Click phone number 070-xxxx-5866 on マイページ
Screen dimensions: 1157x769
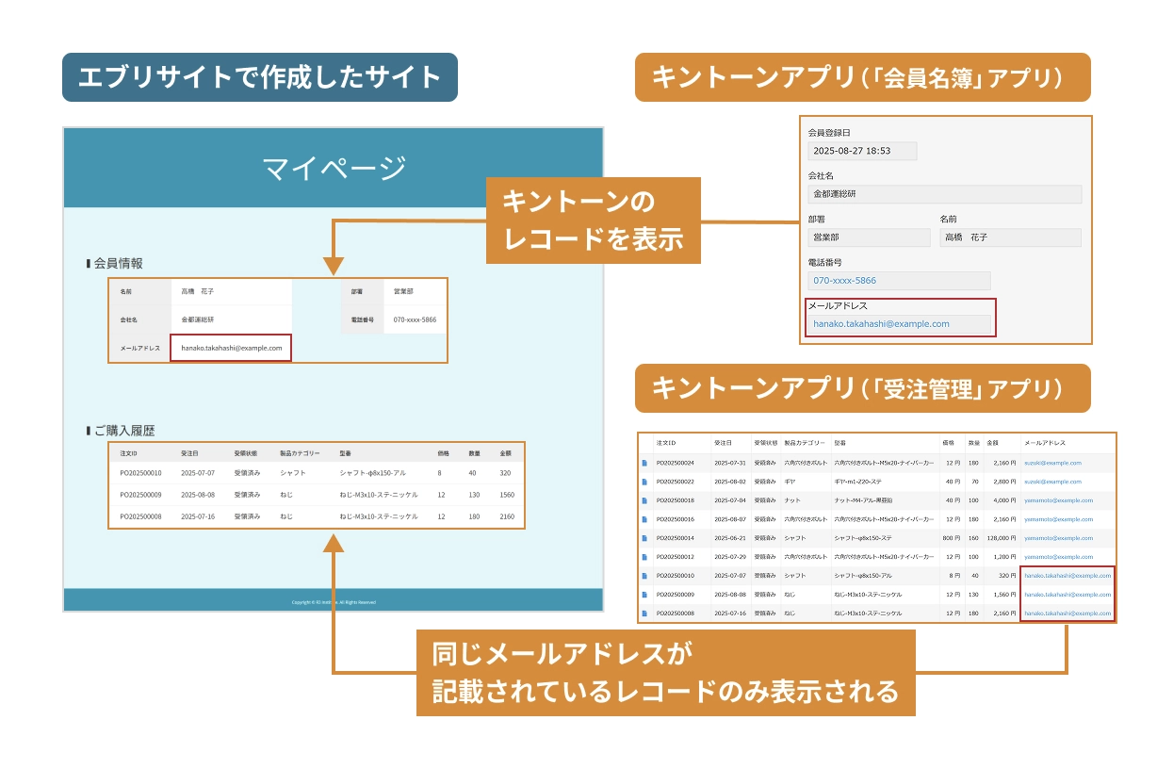(415, 320)
